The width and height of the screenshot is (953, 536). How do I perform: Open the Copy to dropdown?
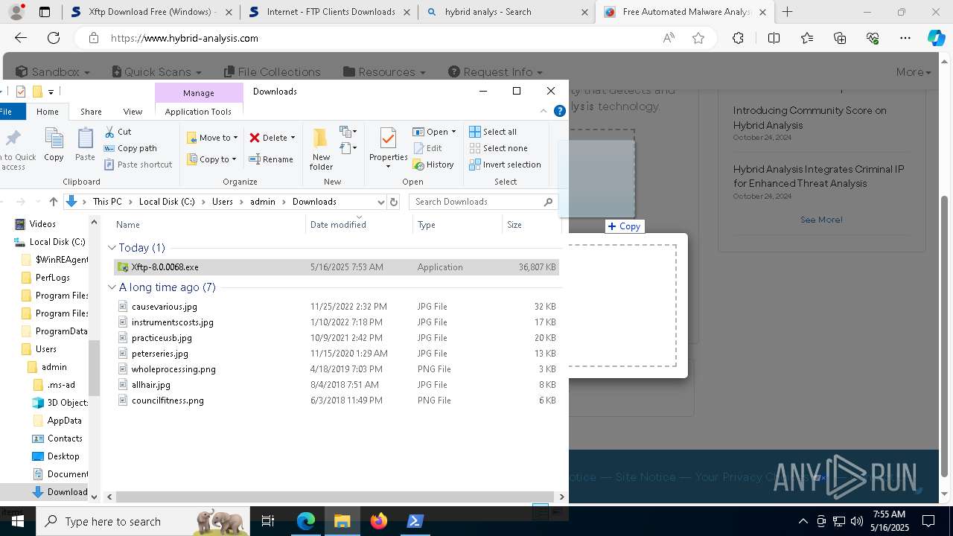(x=211, y=159)
